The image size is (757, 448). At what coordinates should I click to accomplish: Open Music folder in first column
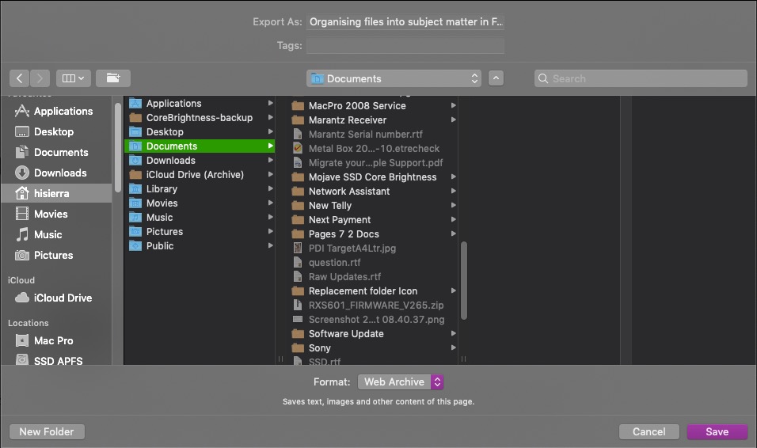[x=200, y=217]
